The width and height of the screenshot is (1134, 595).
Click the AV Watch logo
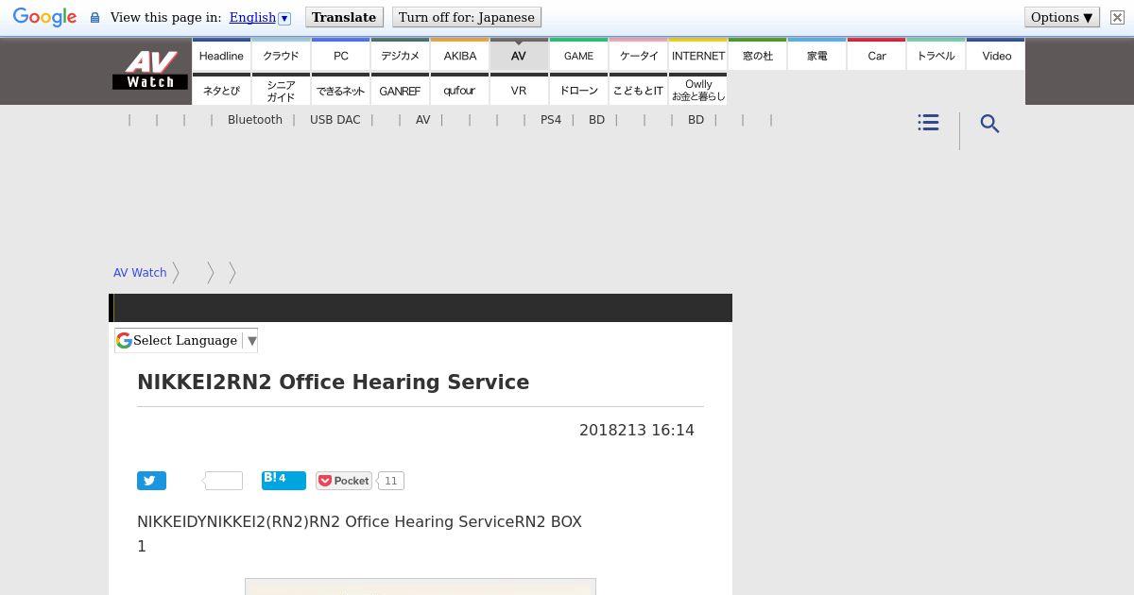pyautogui.click(x=150, y=71)
